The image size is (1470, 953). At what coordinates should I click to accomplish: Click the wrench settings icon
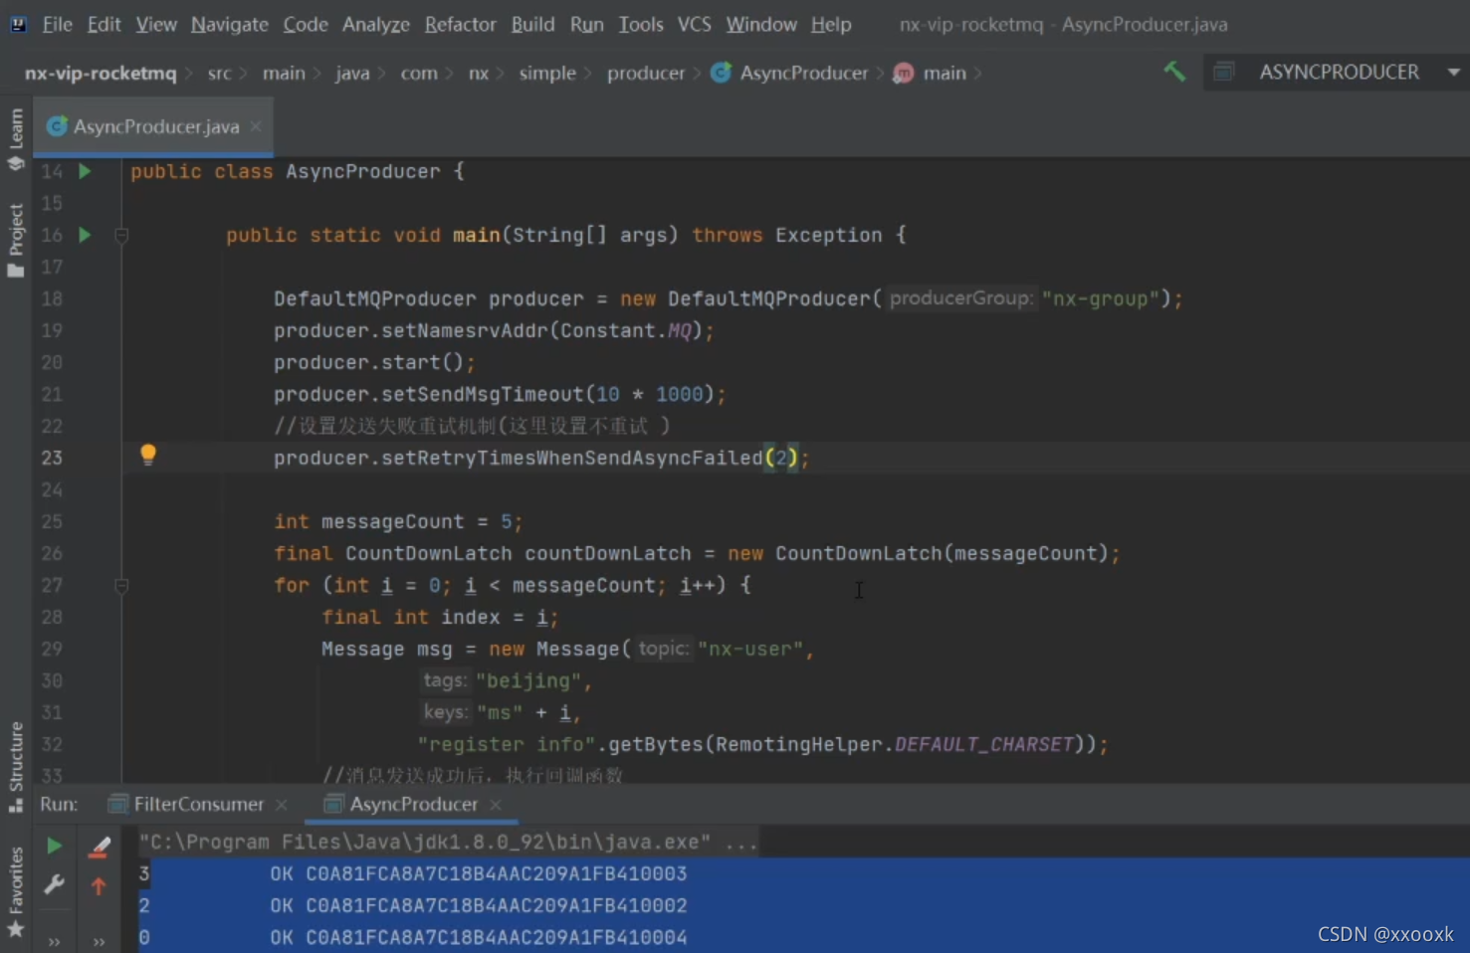click(54, 884)
